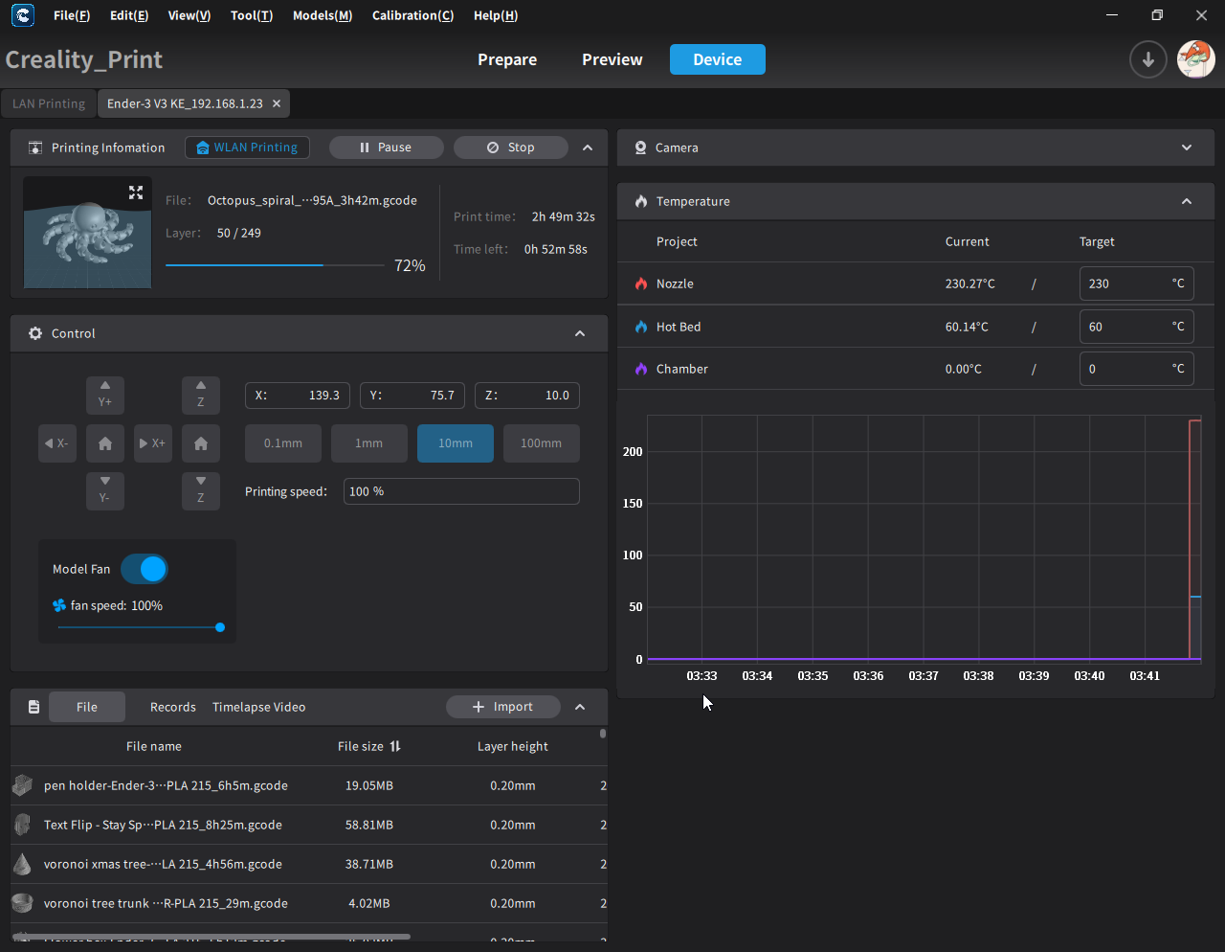Select the Device tab
Viewport: 1225px width, 952px height.
tap(718, 59)
